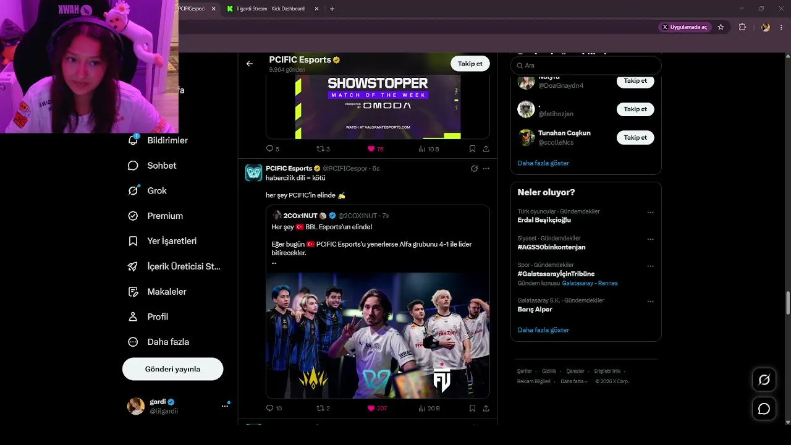Close the Kick Dashboard browser tab
This screenshot has width=791, height=445.
click(317, 9)
